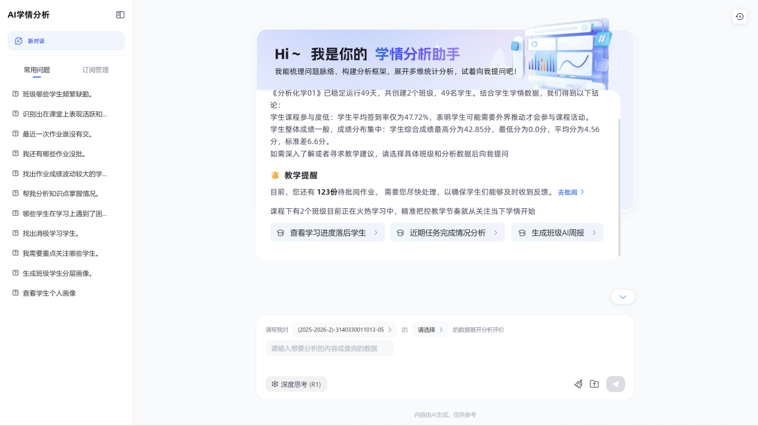758x426 pixels.
Task: Collapse the sidebar with panel icon
Action: [120, 15]
